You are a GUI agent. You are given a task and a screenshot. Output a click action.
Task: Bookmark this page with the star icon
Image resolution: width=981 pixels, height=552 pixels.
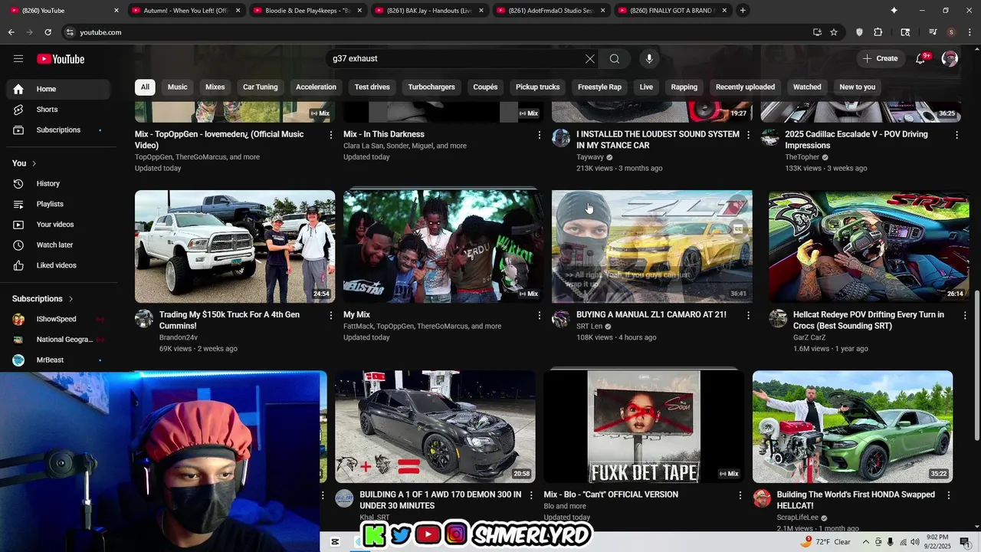pyautogui.click(x=834, y=32)
